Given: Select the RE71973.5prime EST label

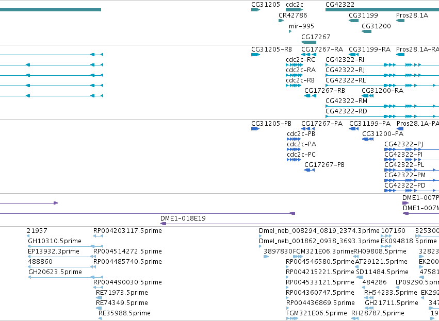Looking at the screenshot, I should [122, 293].
